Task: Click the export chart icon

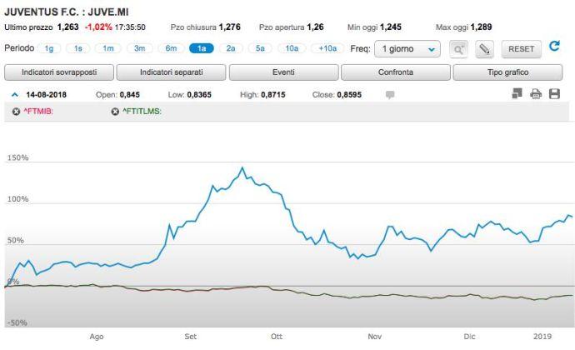Action: (x=517, y=93)
